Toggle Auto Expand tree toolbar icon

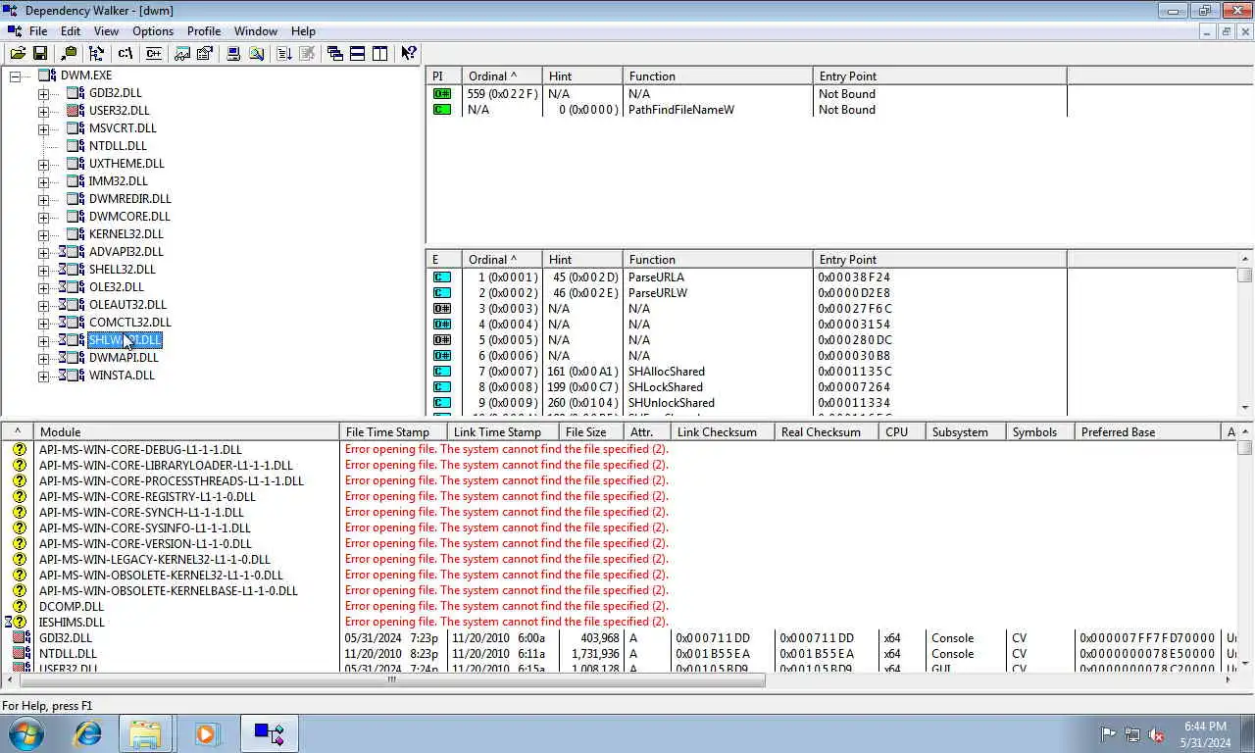[96, 53]
